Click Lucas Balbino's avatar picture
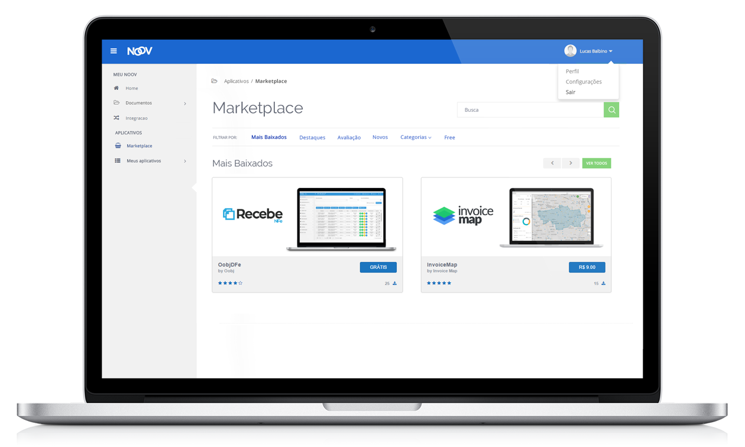The height and width of the screenshot is (447, 745). pyautogui.click(x=570, y=51)
